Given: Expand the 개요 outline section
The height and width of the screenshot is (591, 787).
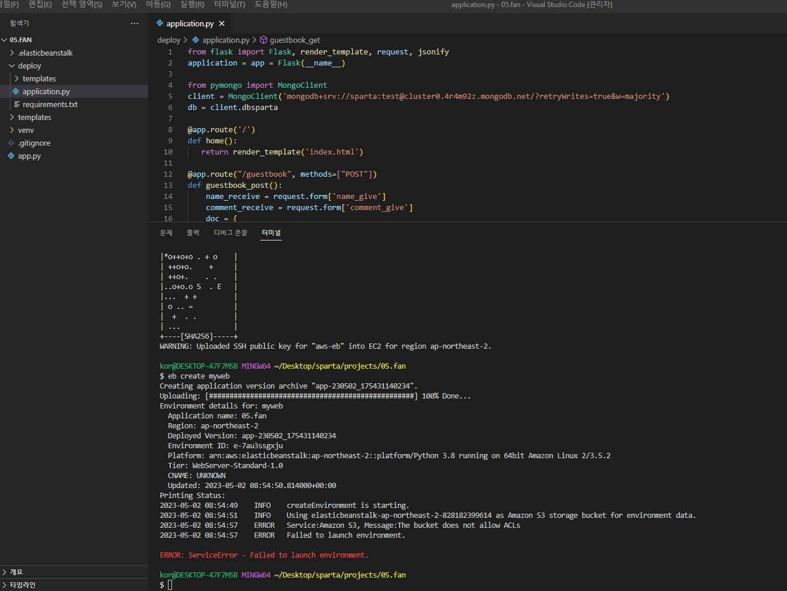Looking at the screenshot, I should 5,572.
